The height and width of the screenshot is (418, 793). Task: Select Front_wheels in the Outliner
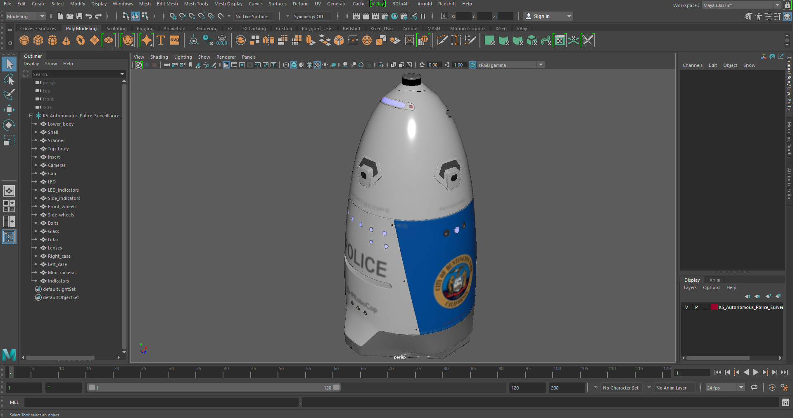point(62,207)
